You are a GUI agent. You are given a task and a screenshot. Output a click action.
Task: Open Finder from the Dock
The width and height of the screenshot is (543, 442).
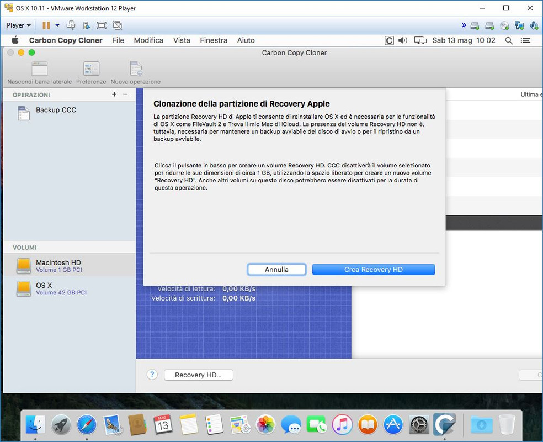pos(35,424)
